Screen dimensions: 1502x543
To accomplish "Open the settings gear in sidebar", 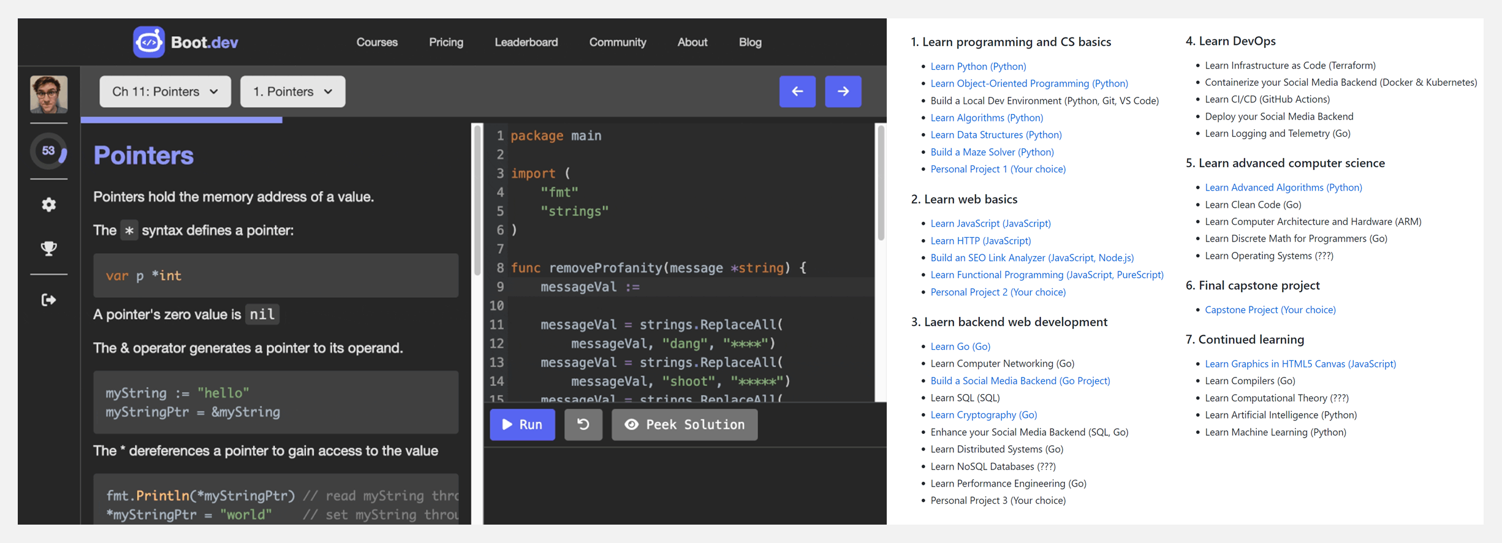I will (48, 205).
